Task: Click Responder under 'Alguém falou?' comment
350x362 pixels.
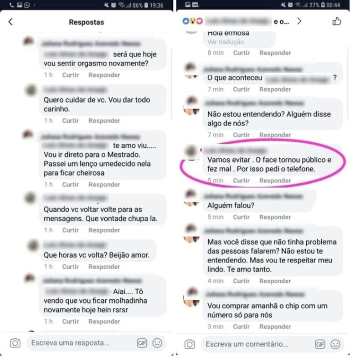Action: (275, 217)
